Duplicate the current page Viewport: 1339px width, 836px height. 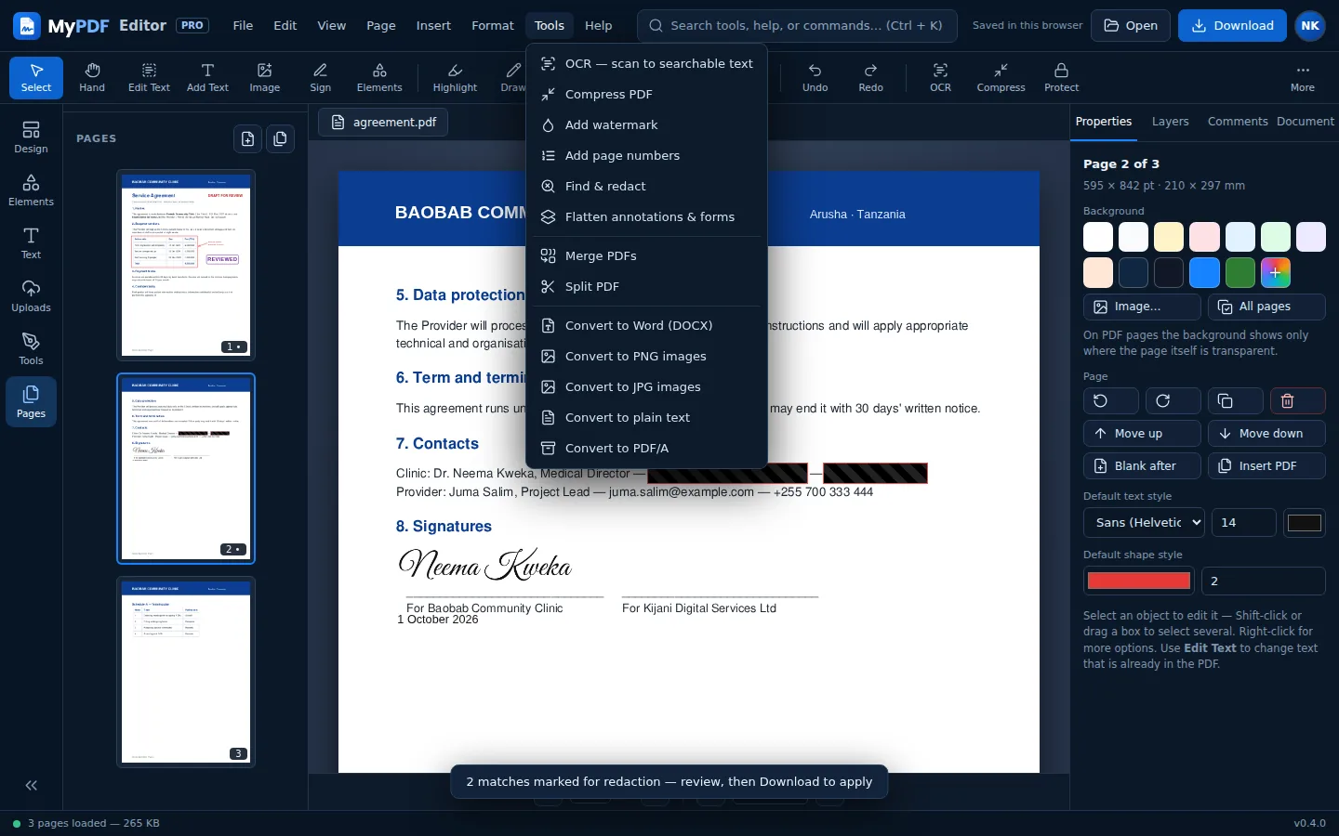click(x=1235, y=400)
